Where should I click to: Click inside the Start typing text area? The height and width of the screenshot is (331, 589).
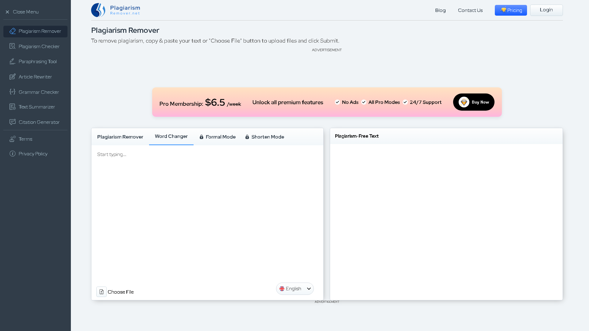(207, 184)
